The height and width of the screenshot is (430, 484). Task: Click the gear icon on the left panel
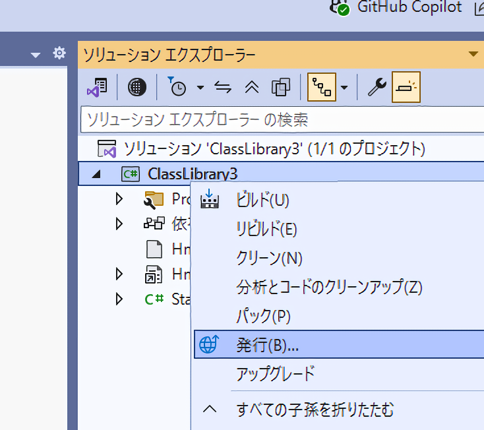59,53
